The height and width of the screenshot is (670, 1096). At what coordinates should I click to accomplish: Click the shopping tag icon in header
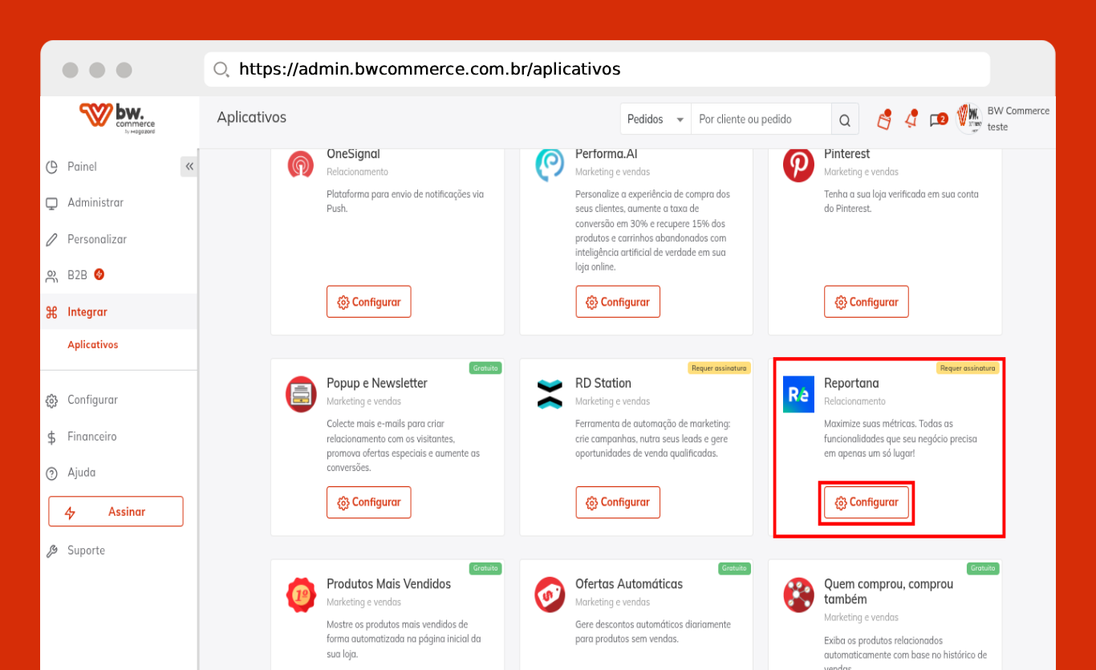[883, 120]
